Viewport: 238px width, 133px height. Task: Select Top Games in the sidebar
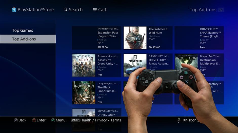tap(23, 30)
